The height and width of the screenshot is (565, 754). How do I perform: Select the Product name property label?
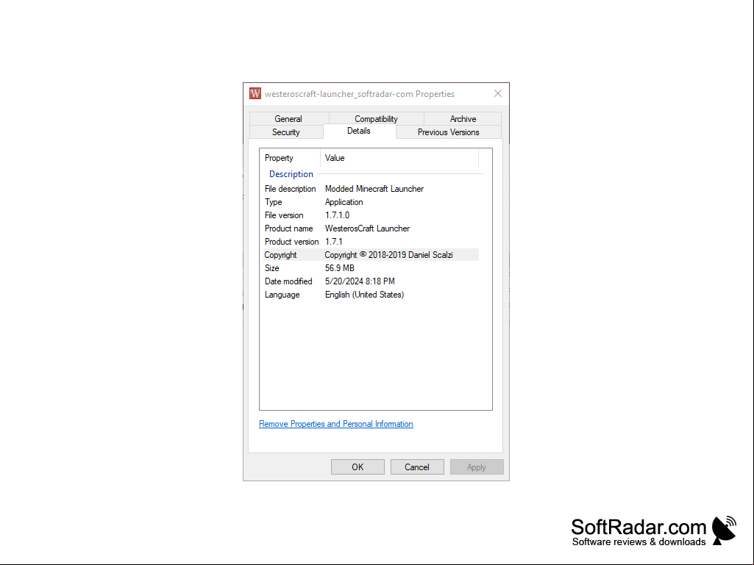pos(288,228)
